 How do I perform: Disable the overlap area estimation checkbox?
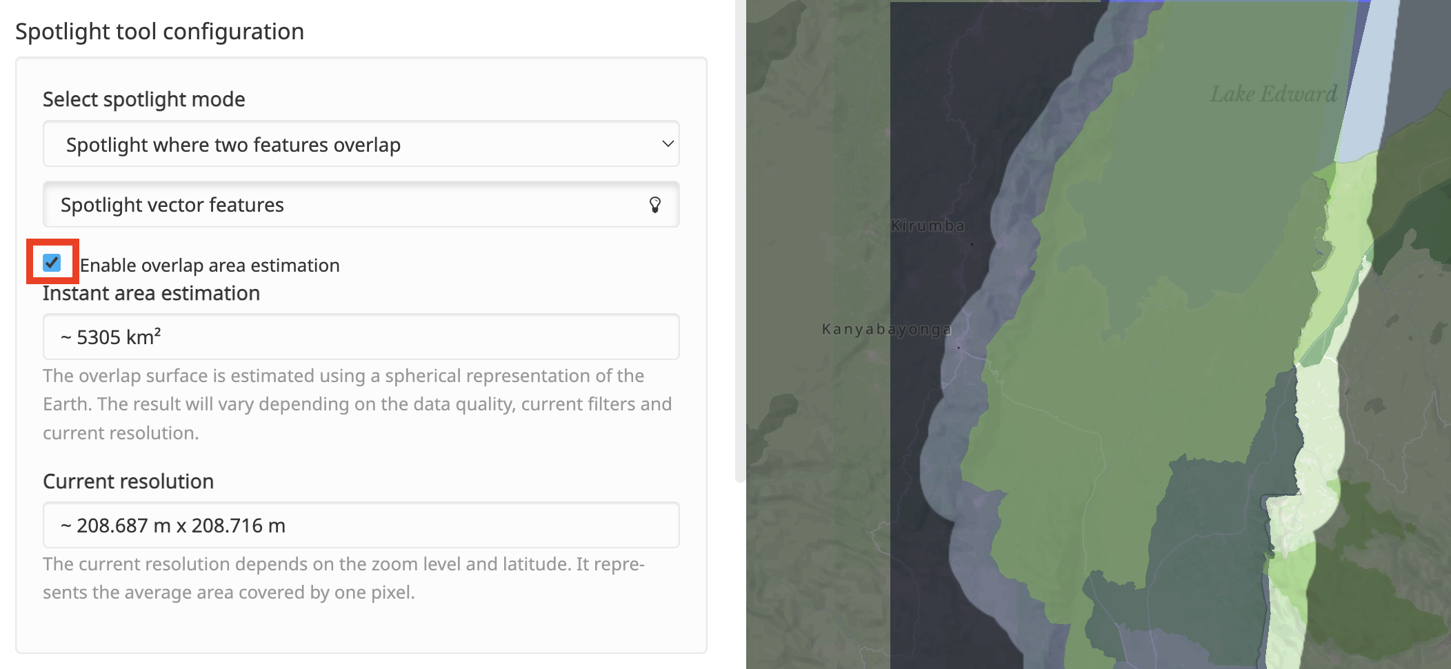(x=52, y=263)
